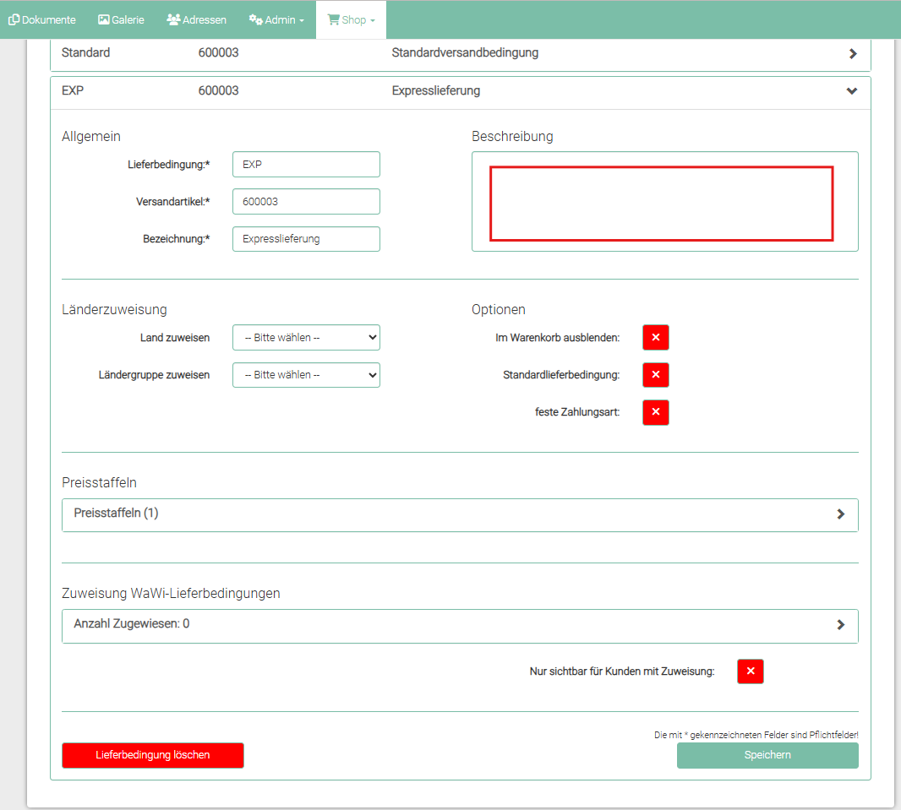Focus the Versandartikel input field
Screen dimensions: 901x810
pyautogui.click(x=306, y=202)
